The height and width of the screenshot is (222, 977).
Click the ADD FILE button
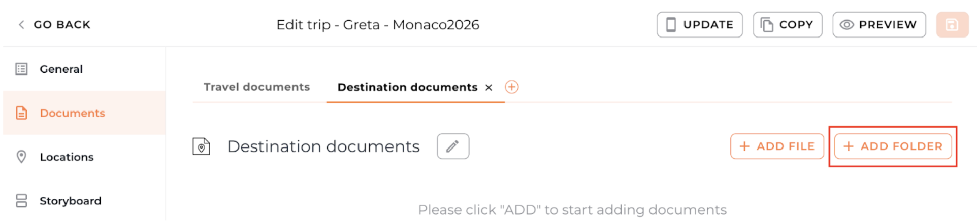(x=776, y=146)
